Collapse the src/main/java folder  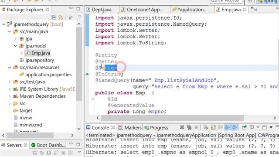click(10, 32)
